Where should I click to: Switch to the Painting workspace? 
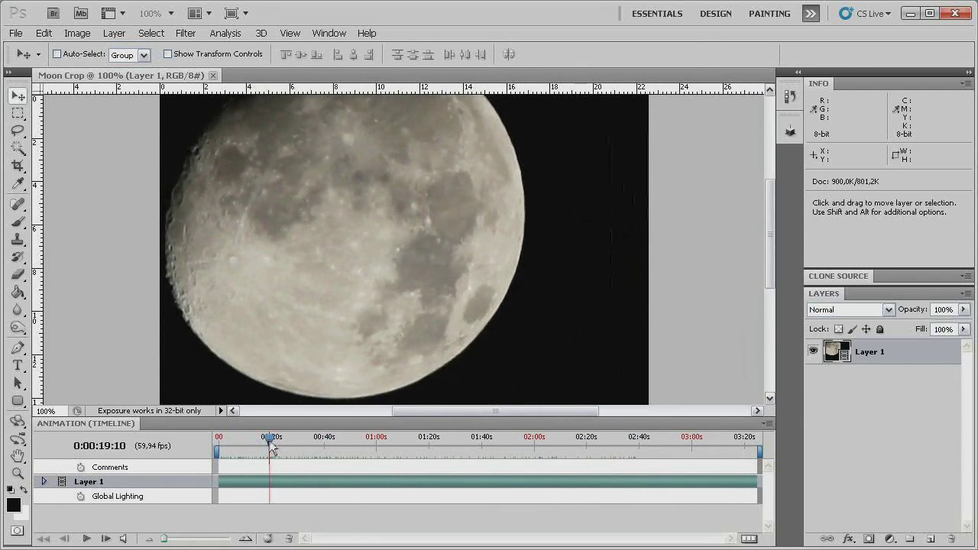pos(769,13)
